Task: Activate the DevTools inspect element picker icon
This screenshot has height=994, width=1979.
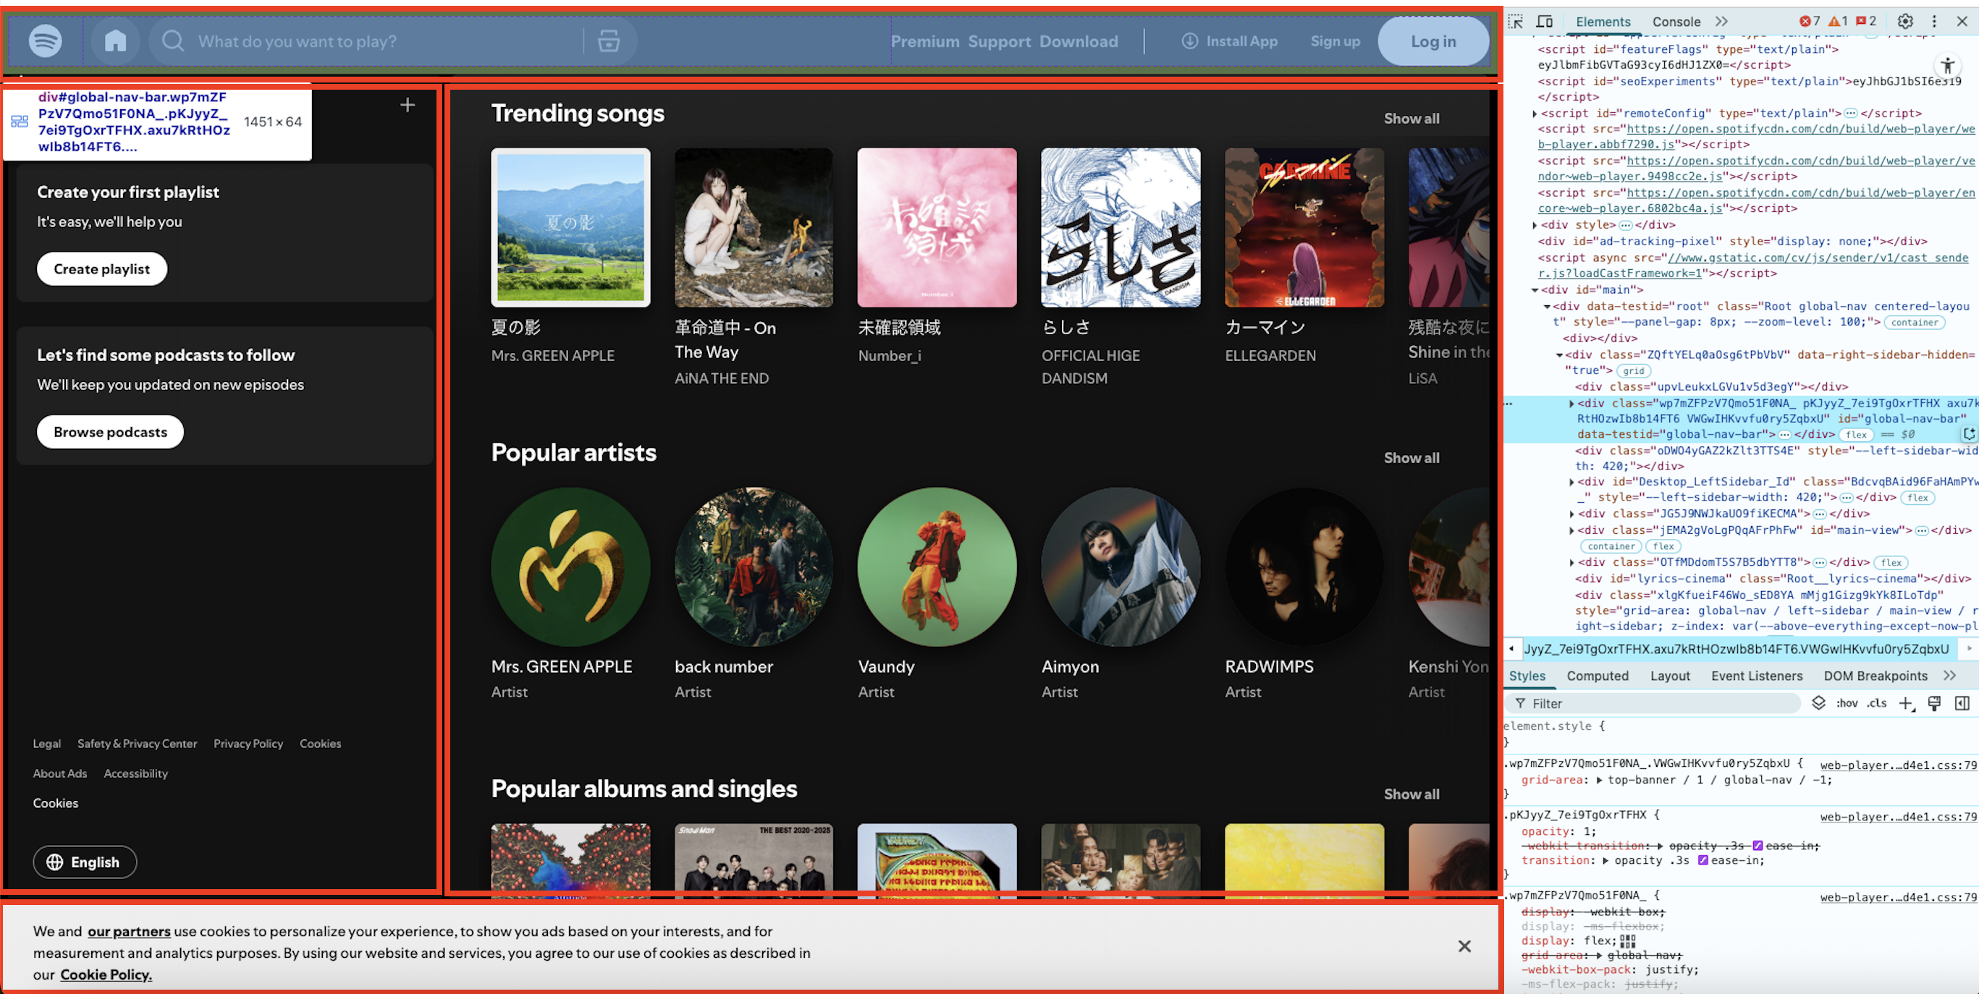Action: pyautogui.click(x=1516, y=22)
